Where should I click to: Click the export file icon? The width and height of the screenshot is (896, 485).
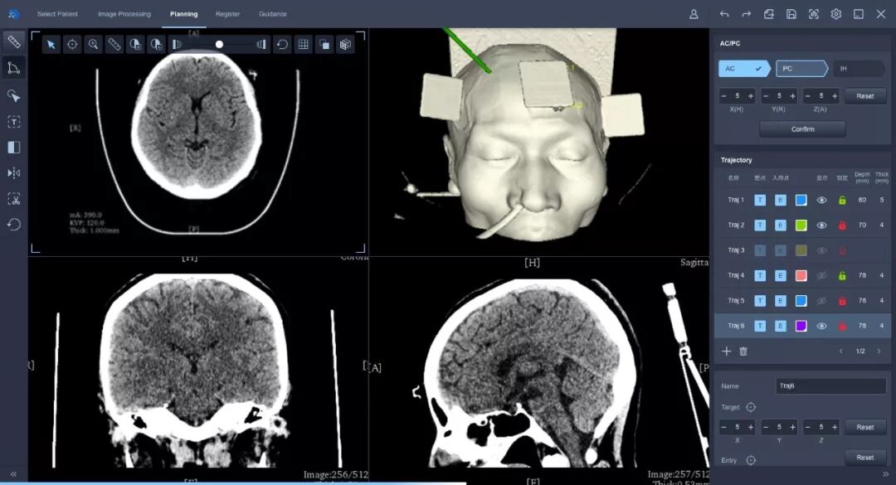[768, 14]
